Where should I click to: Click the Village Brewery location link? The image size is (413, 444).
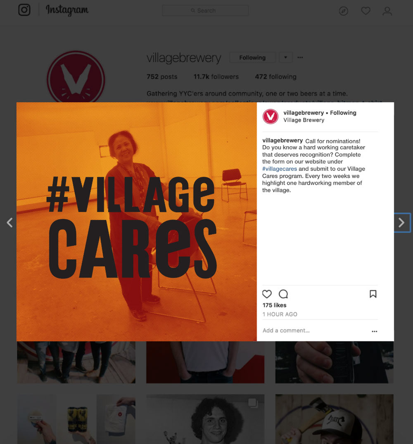pos(304,120)
